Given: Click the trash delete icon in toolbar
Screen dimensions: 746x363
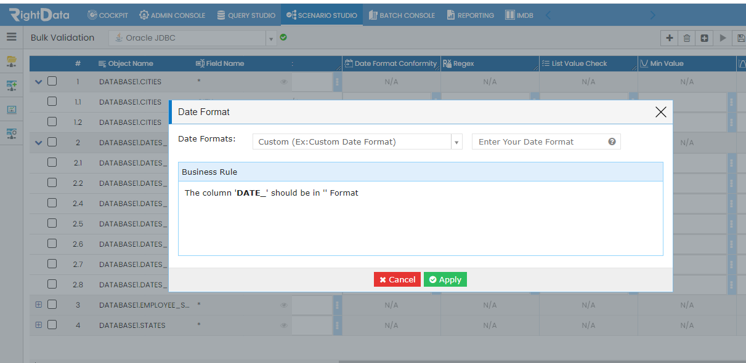Looking at the screenshot, I should click(x=687, y=38).
